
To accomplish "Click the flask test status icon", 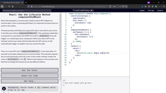I will [4, 89].
